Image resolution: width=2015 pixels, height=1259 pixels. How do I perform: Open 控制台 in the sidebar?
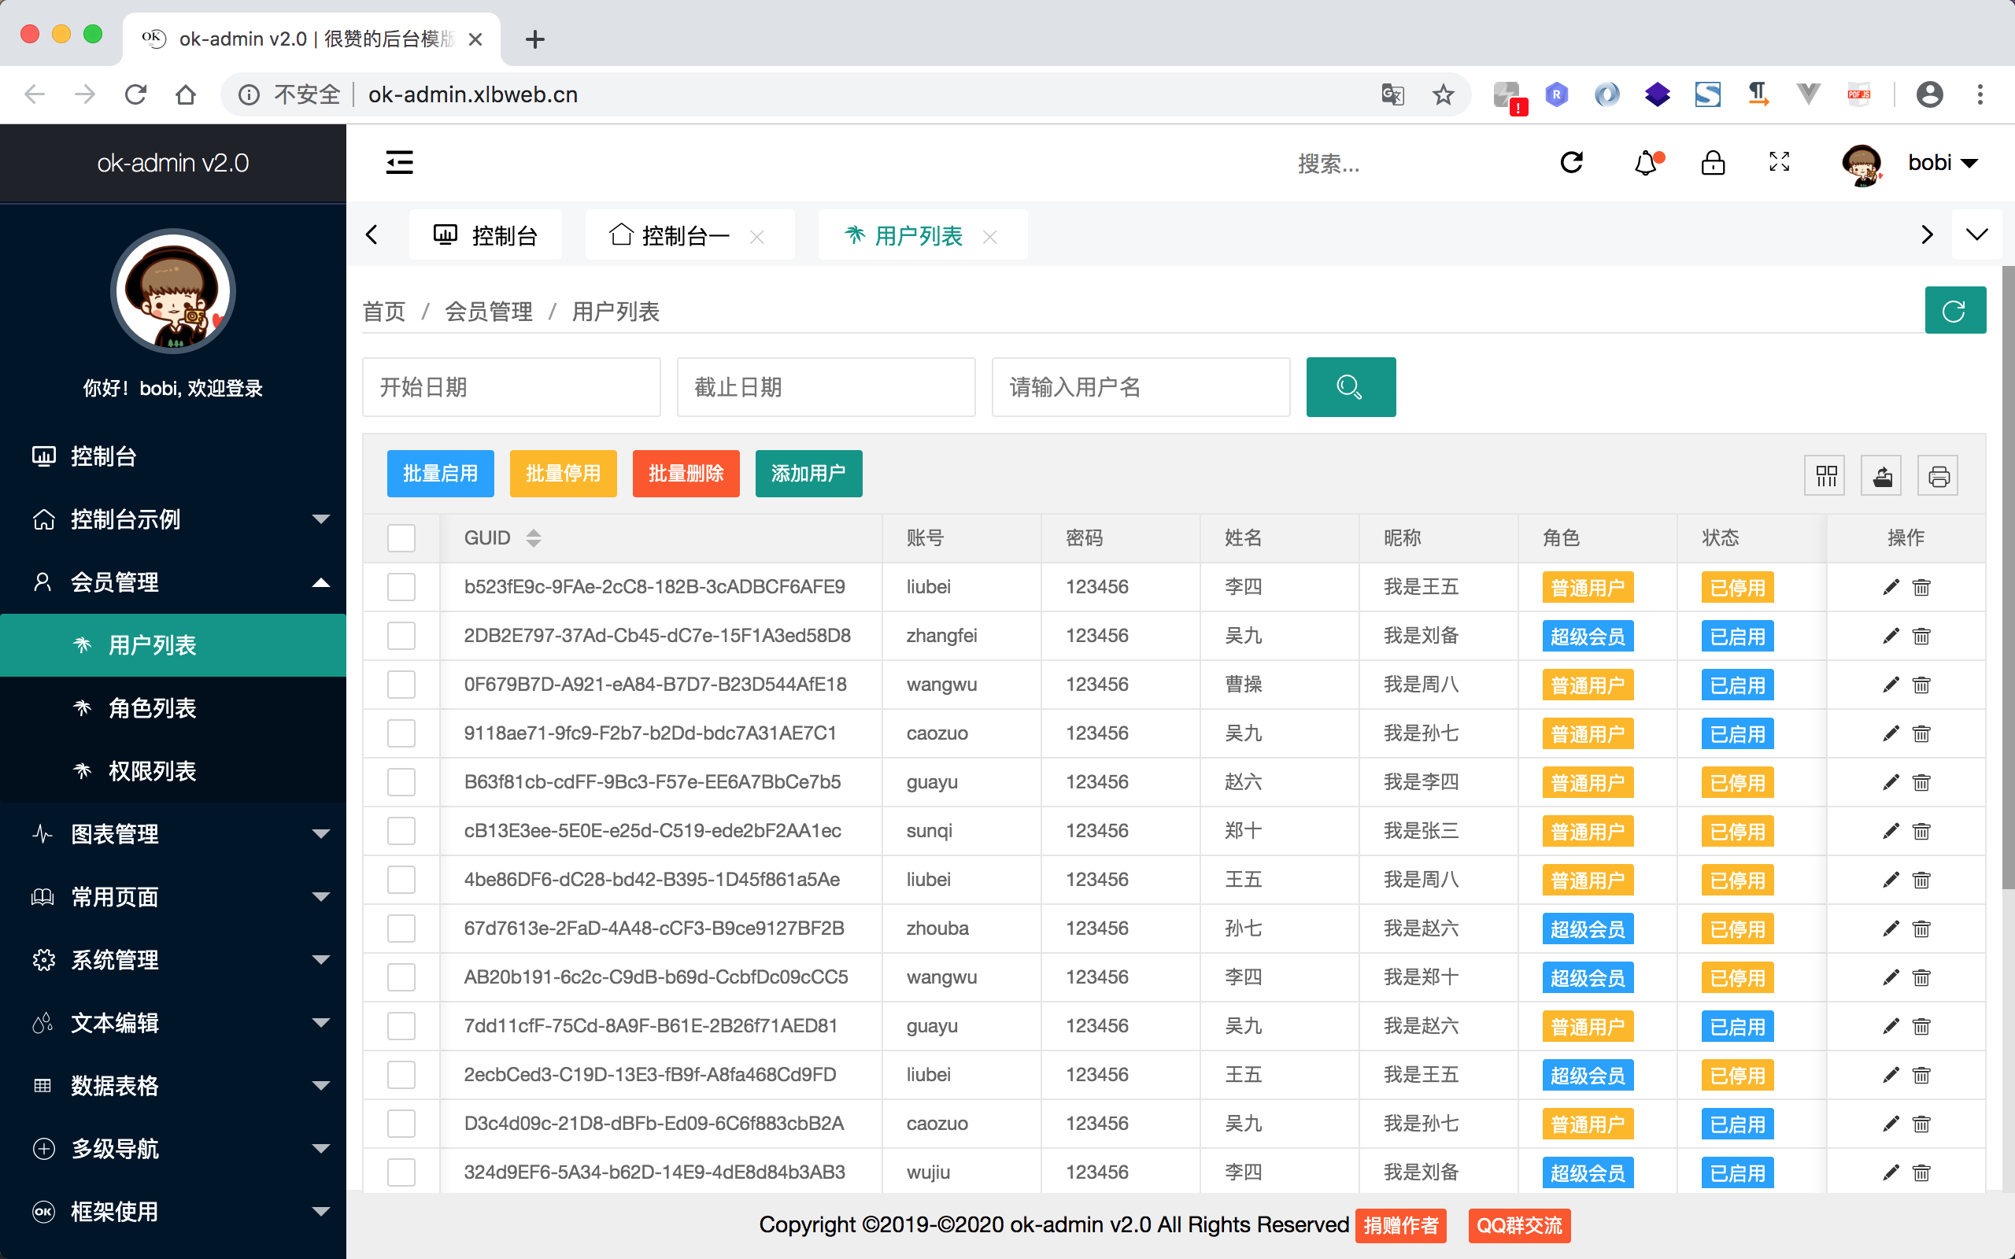coord(173,456)
